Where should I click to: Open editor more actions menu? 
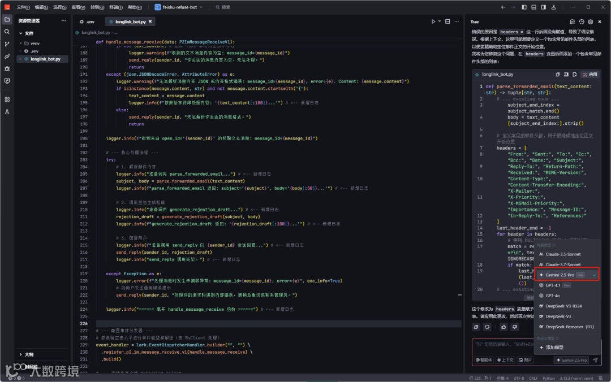point(457,21)
